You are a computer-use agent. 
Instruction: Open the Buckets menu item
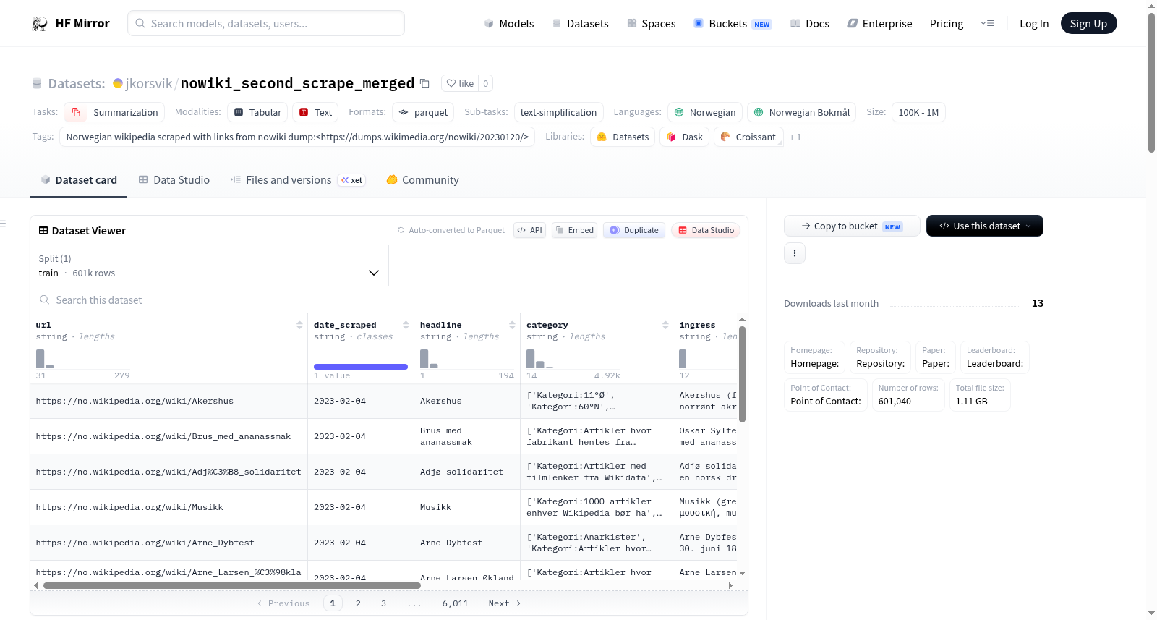click(733, 23)
